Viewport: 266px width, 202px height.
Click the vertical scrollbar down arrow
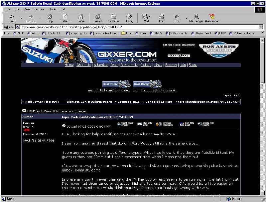(262, 193)
